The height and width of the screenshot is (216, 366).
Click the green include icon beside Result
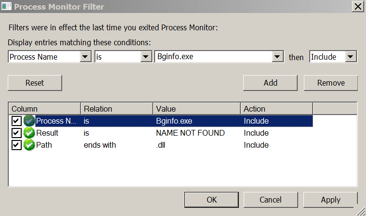click(x=29, y=133)
